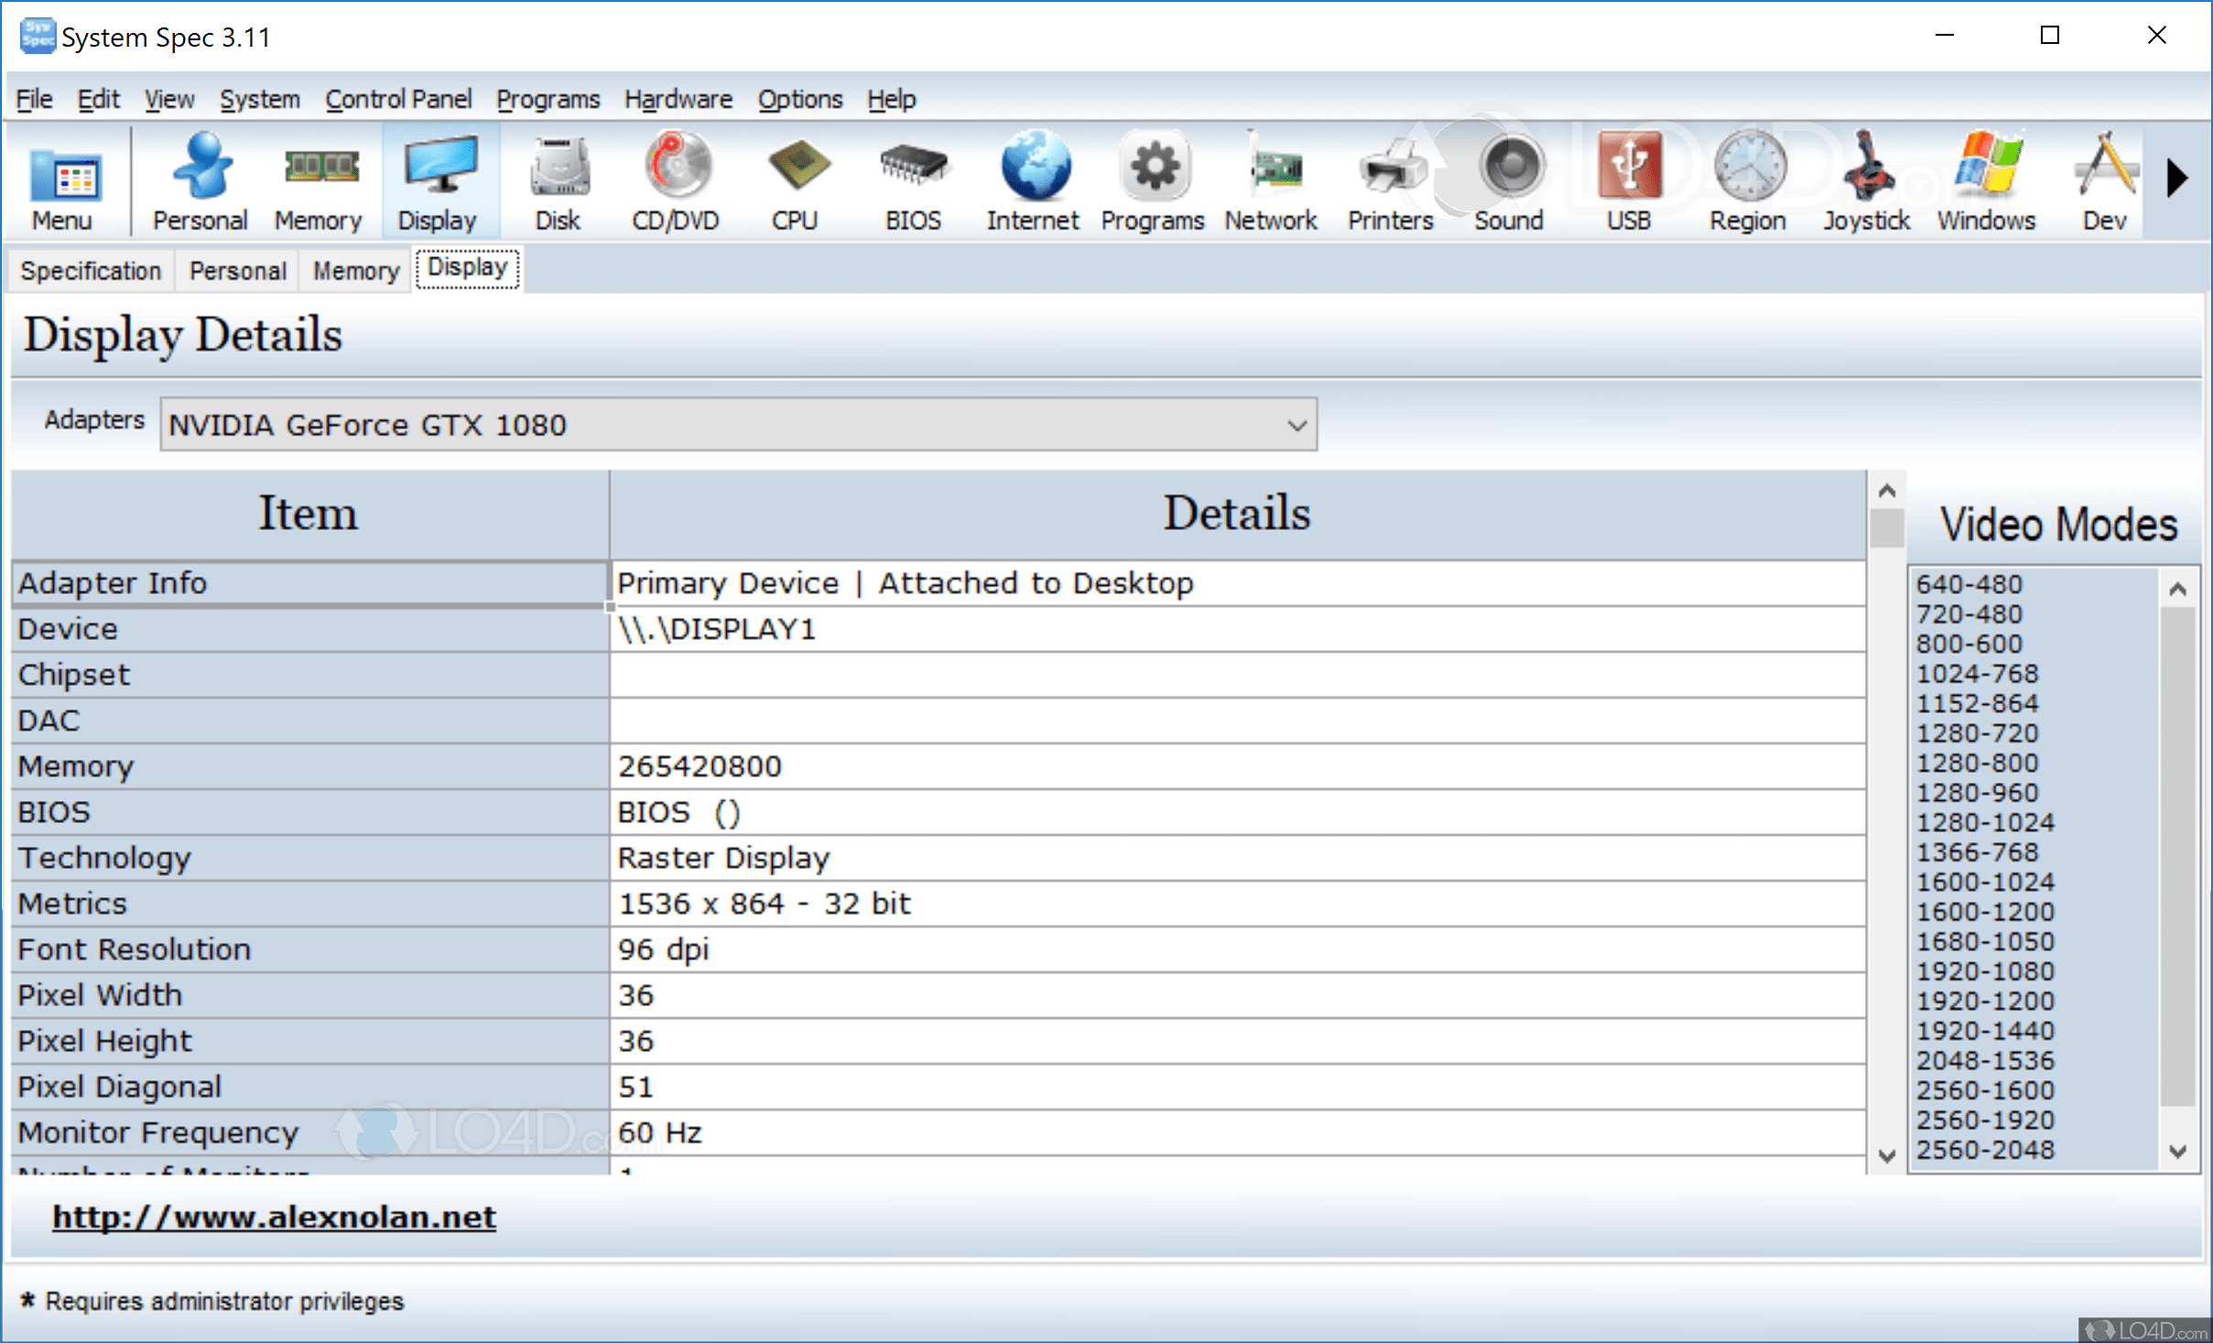Expand the Adapters dropdown list
This screenshot has height=1343, width=2213.
click(1296, 425)
